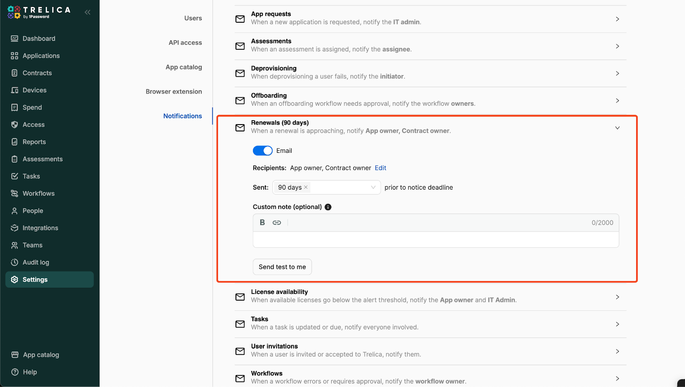Viewport: 685px width, 387px height.
Task: Collapse the Renewals (90 days) section
Action: click(x=617, y=128)
